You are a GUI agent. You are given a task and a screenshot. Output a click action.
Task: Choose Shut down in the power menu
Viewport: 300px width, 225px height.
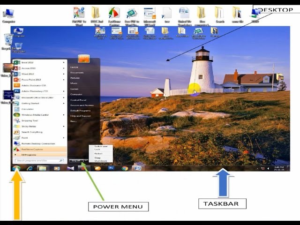coord(101,161)
